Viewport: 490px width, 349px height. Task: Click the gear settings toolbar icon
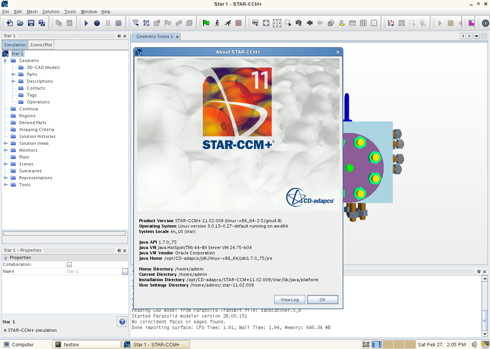pos(485,23)
